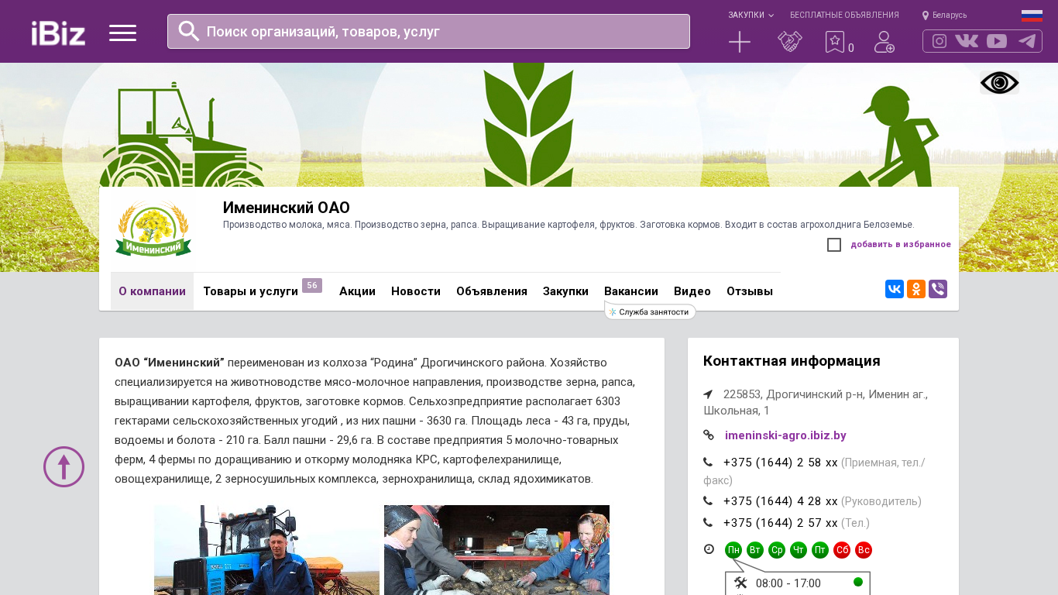The width and height of the screenshot is (1058, 595).
Task: Open the YouTube icon in header
Action: (x=997, y=41)
